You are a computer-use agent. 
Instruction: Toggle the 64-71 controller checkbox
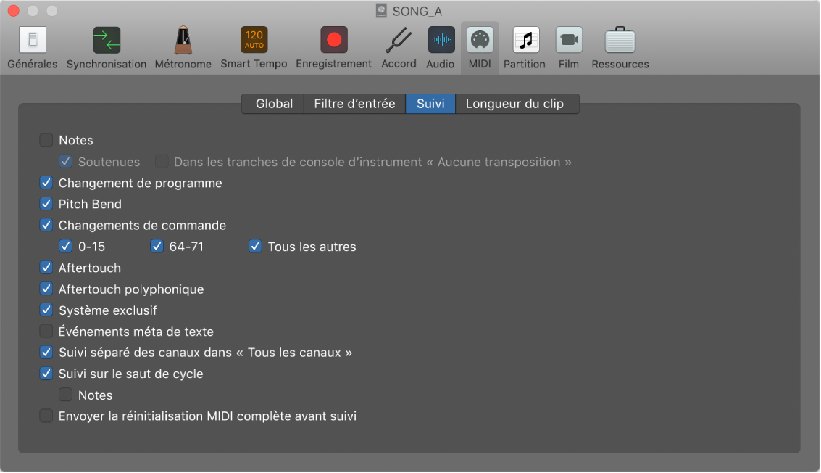click(x=157, y=246)
